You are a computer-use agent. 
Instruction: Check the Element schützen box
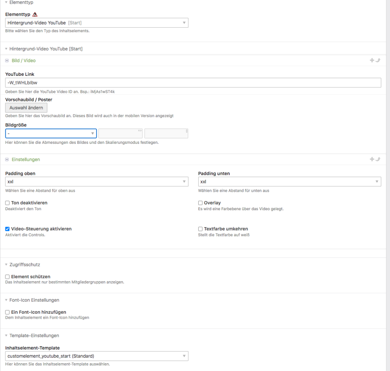pyautogui.click(x=7, y=277)
